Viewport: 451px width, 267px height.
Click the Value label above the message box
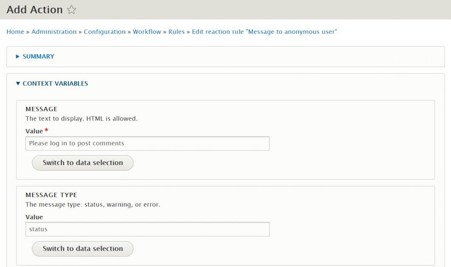tap(34, 131)
